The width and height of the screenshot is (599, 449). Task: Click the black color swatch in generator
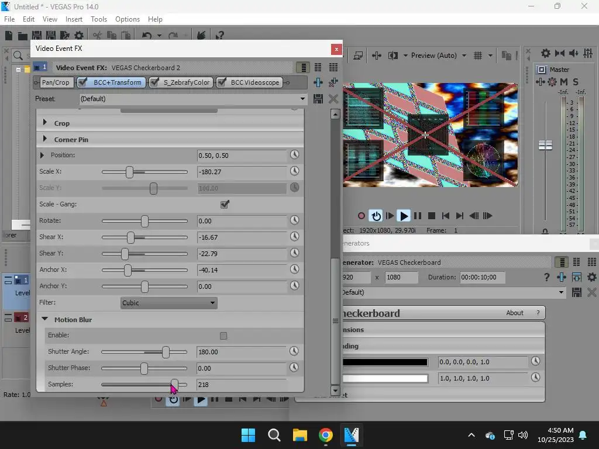385,362
